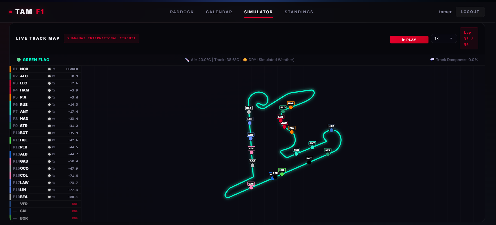Click P9 STR leaderboard row
Viewport: 496px width, 225px height.
45,126
